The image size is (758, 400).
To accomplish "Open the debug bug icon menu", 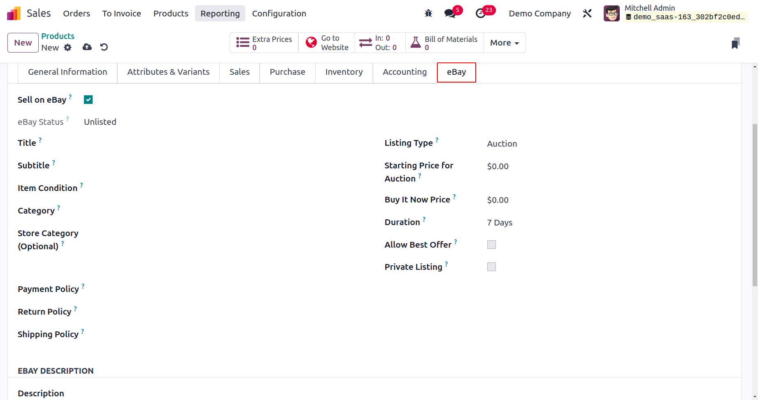I will (x=428, y=14).
